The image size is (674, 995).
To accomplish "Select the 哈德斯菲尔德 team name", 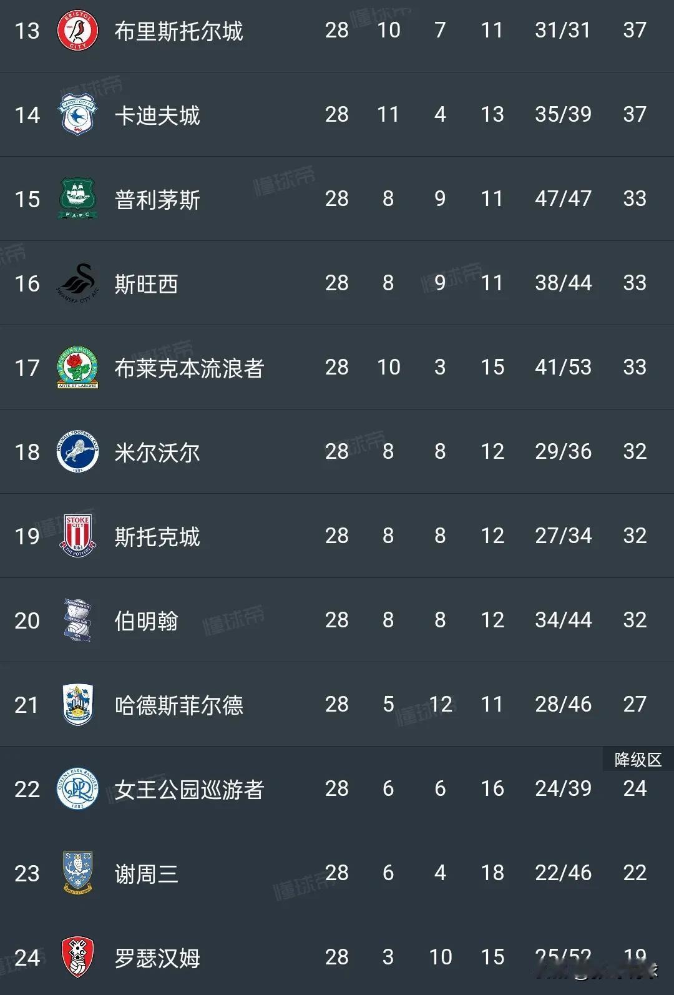I will (178, 705).
